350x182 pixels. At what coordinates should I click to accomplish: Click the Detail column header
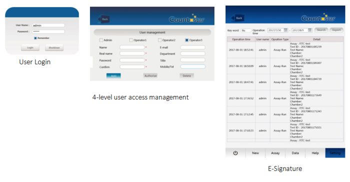pyautogui.click(x=316, y=39)
